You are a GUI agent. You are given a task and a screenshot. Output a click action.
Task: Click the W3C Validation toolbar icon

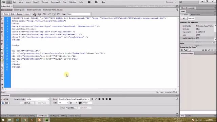(49, 14)
